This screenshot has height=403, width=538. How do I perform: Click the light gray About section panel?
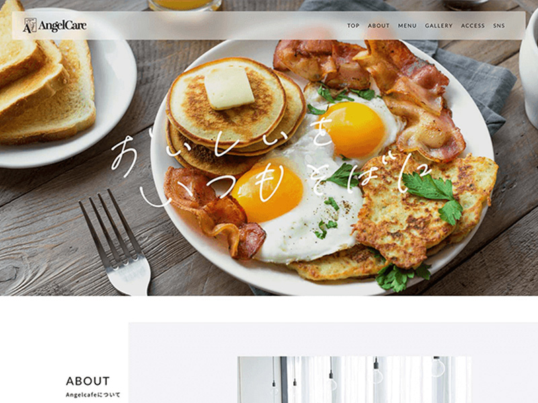(x=333, y=363)
